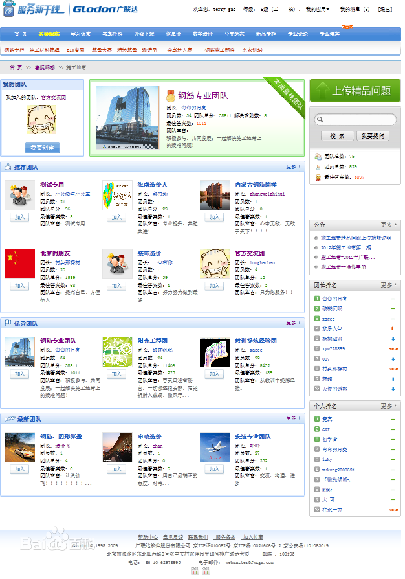Expand 更多 in the 优秀团队 section

pos(293,323)
